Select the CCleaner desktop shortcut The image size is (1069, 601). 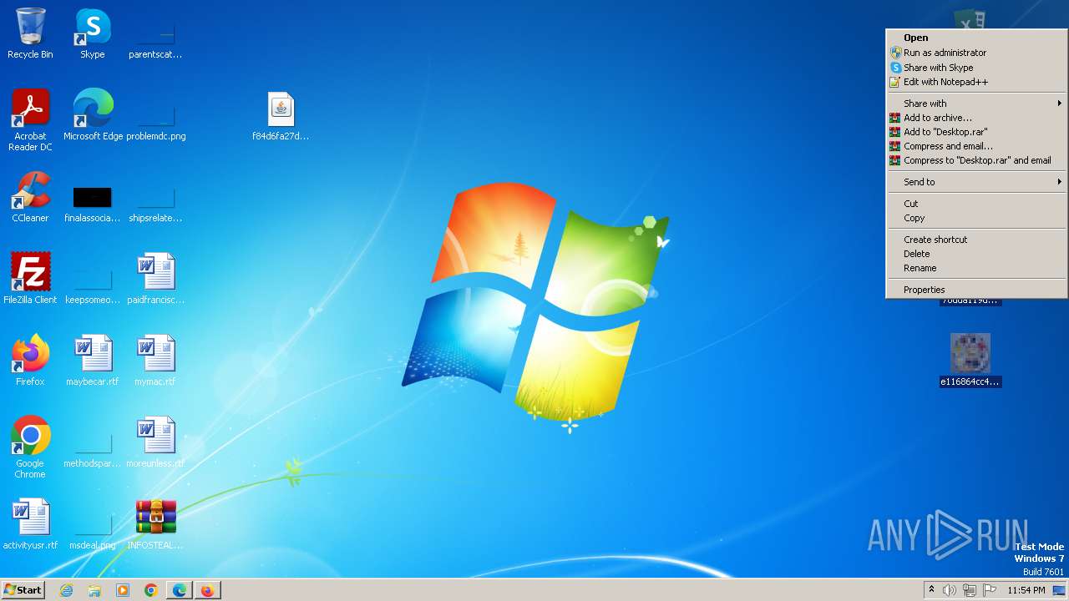click(x=30, y=197)
